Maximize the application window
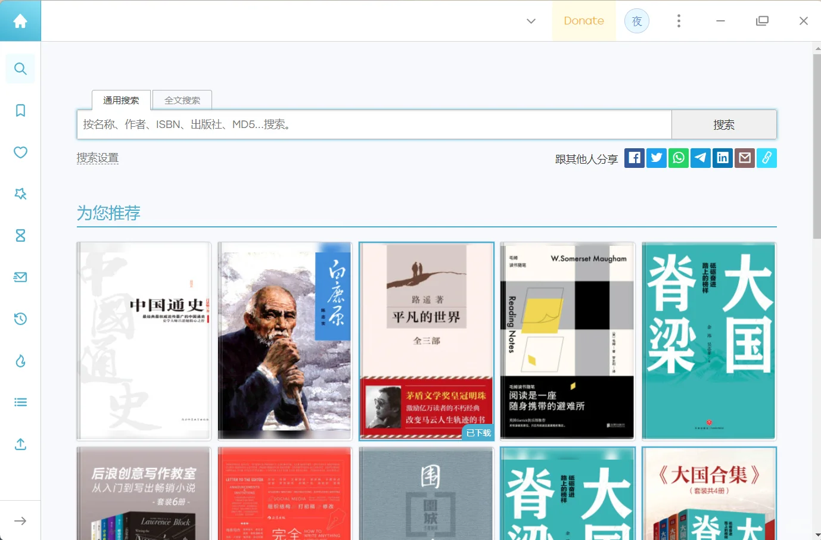Screen dimensions: 821x540 (762, 21)
